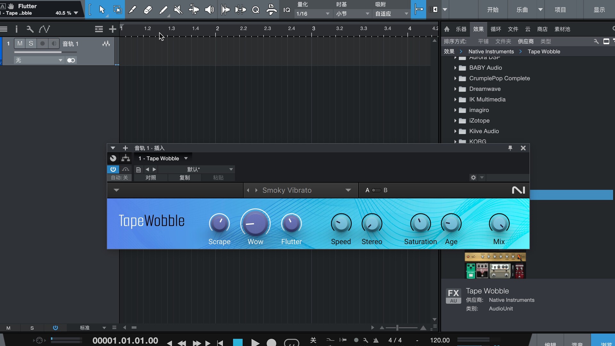Click 复制 copy button in plugin window
This screenshot has height=346, width=615.
184,177
